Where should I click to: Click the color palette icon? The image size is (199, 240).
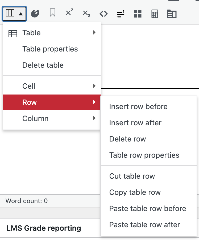tap(35, 14)
